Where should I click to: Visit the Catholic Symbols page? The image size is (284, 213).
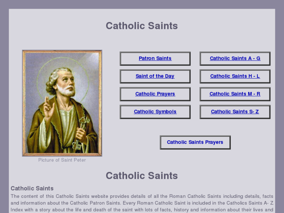(155, 112)
